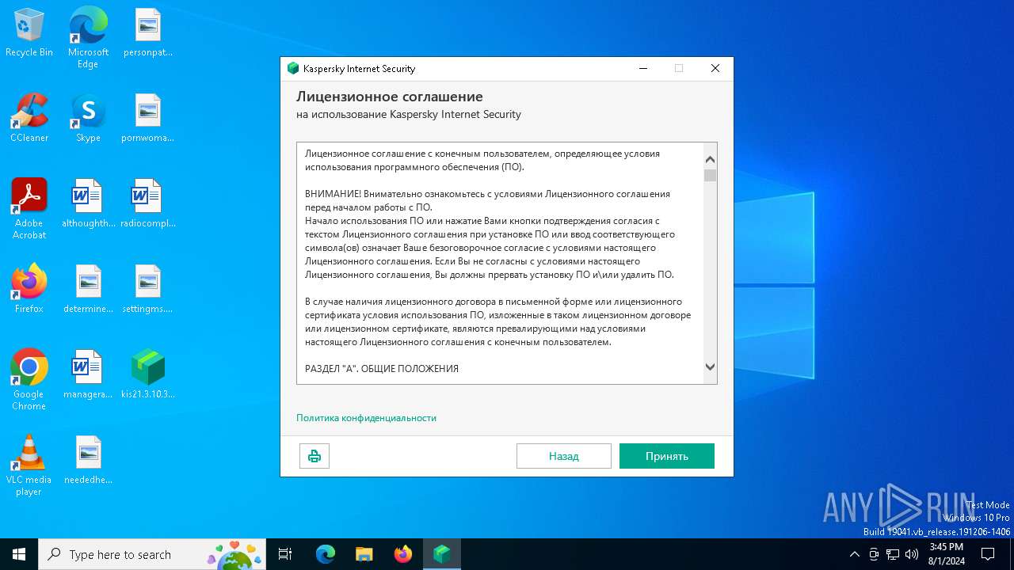Select the settingms image file icon

pyautogui.click(x=148, y=290)
